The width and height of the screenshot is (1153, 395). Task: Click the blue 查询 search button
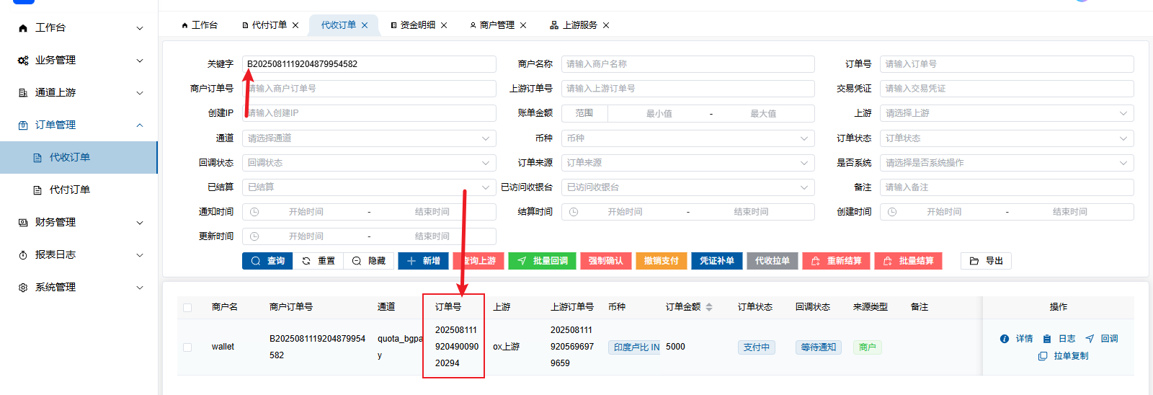(x=267, y=261)
